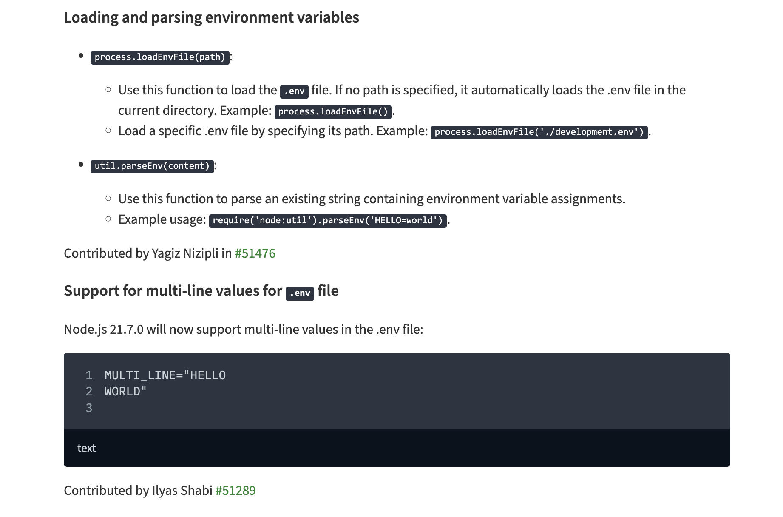Click the sentence Node.js 21.7.0 will now support
This screenshot has width=783, height=517.
coord(244,330)
